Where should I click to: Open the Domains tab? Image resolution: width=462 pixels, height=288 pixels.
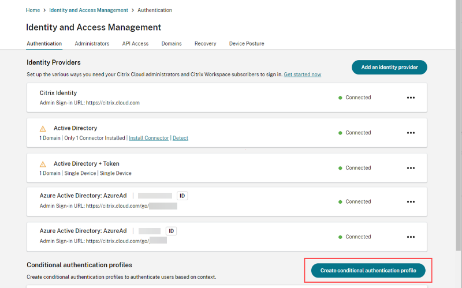pos(172,43)
